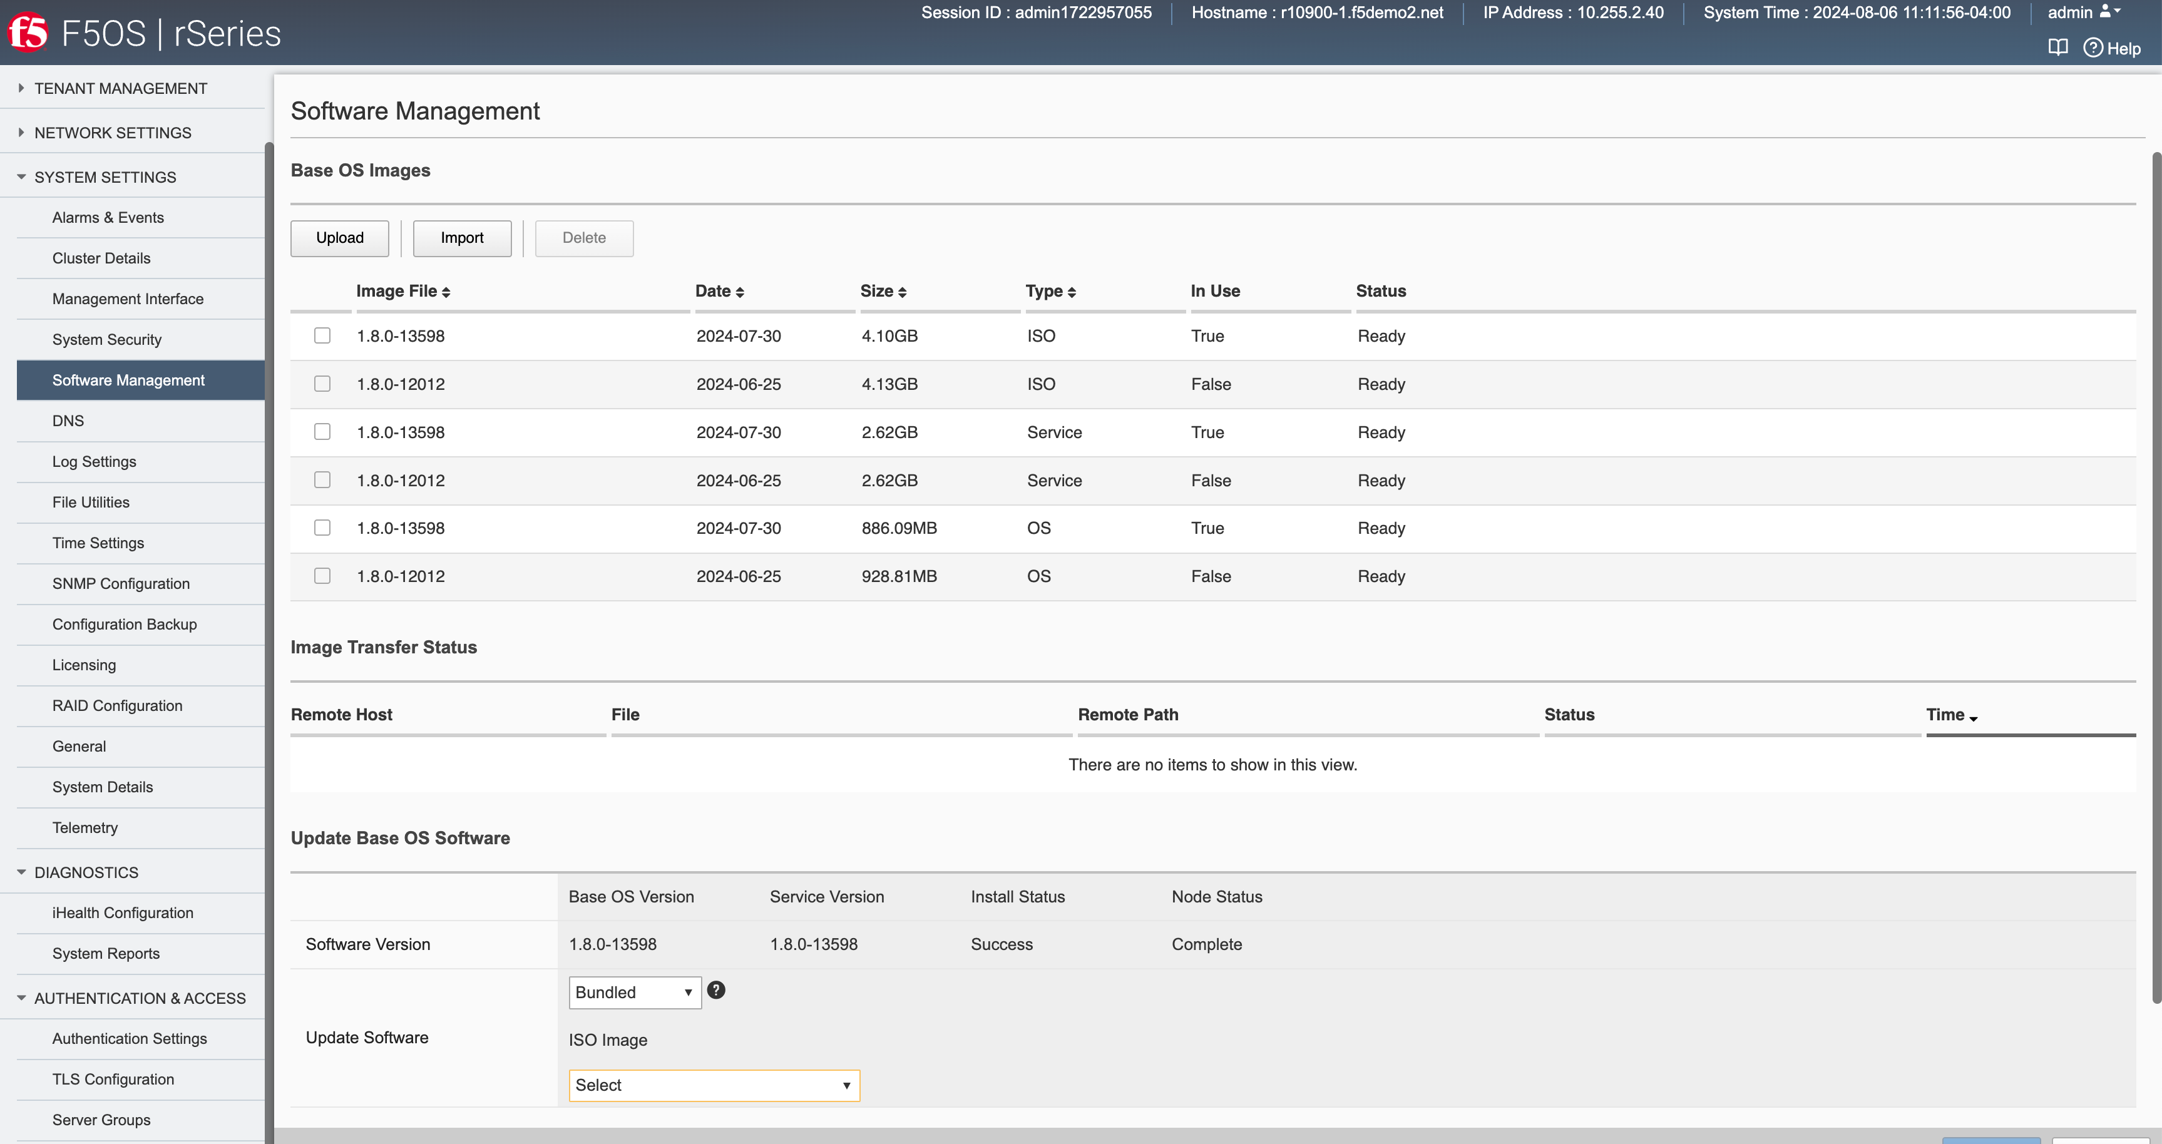This screenshot has width=2162, height=1144.
Task: Open RAID Configuration
Action: (141, 706)
